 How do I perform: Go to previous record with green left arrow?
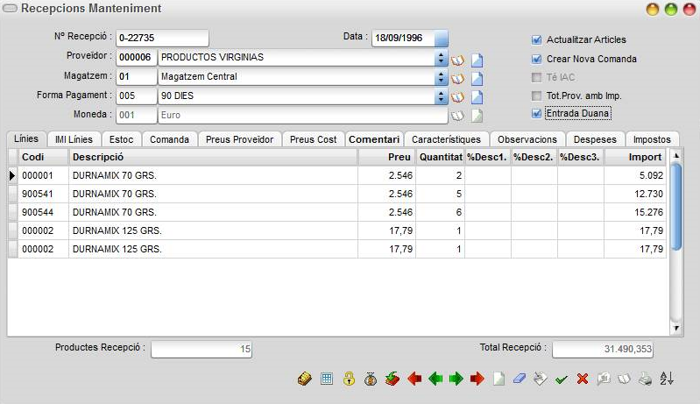tap(435, 379)
